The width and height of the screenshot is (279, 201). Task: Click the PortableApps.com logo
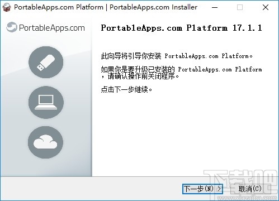(45, 28)
